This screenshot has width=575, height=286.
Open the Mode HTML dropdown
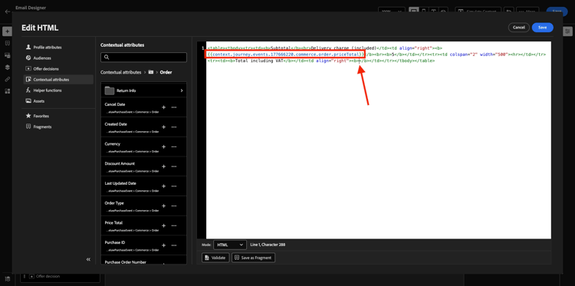click(230, 245)
